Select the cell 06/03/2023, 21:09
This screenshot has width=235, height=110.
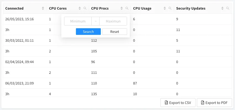pyautogui.click(x=20, y=83)
